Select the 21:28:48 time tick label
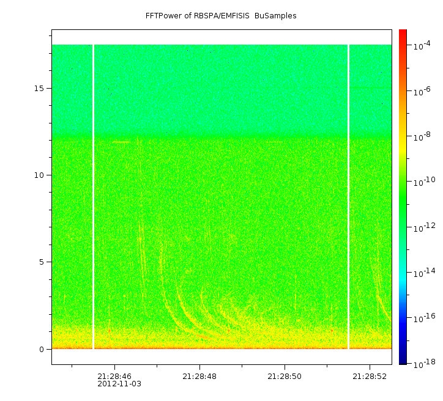 coord(199,377)
